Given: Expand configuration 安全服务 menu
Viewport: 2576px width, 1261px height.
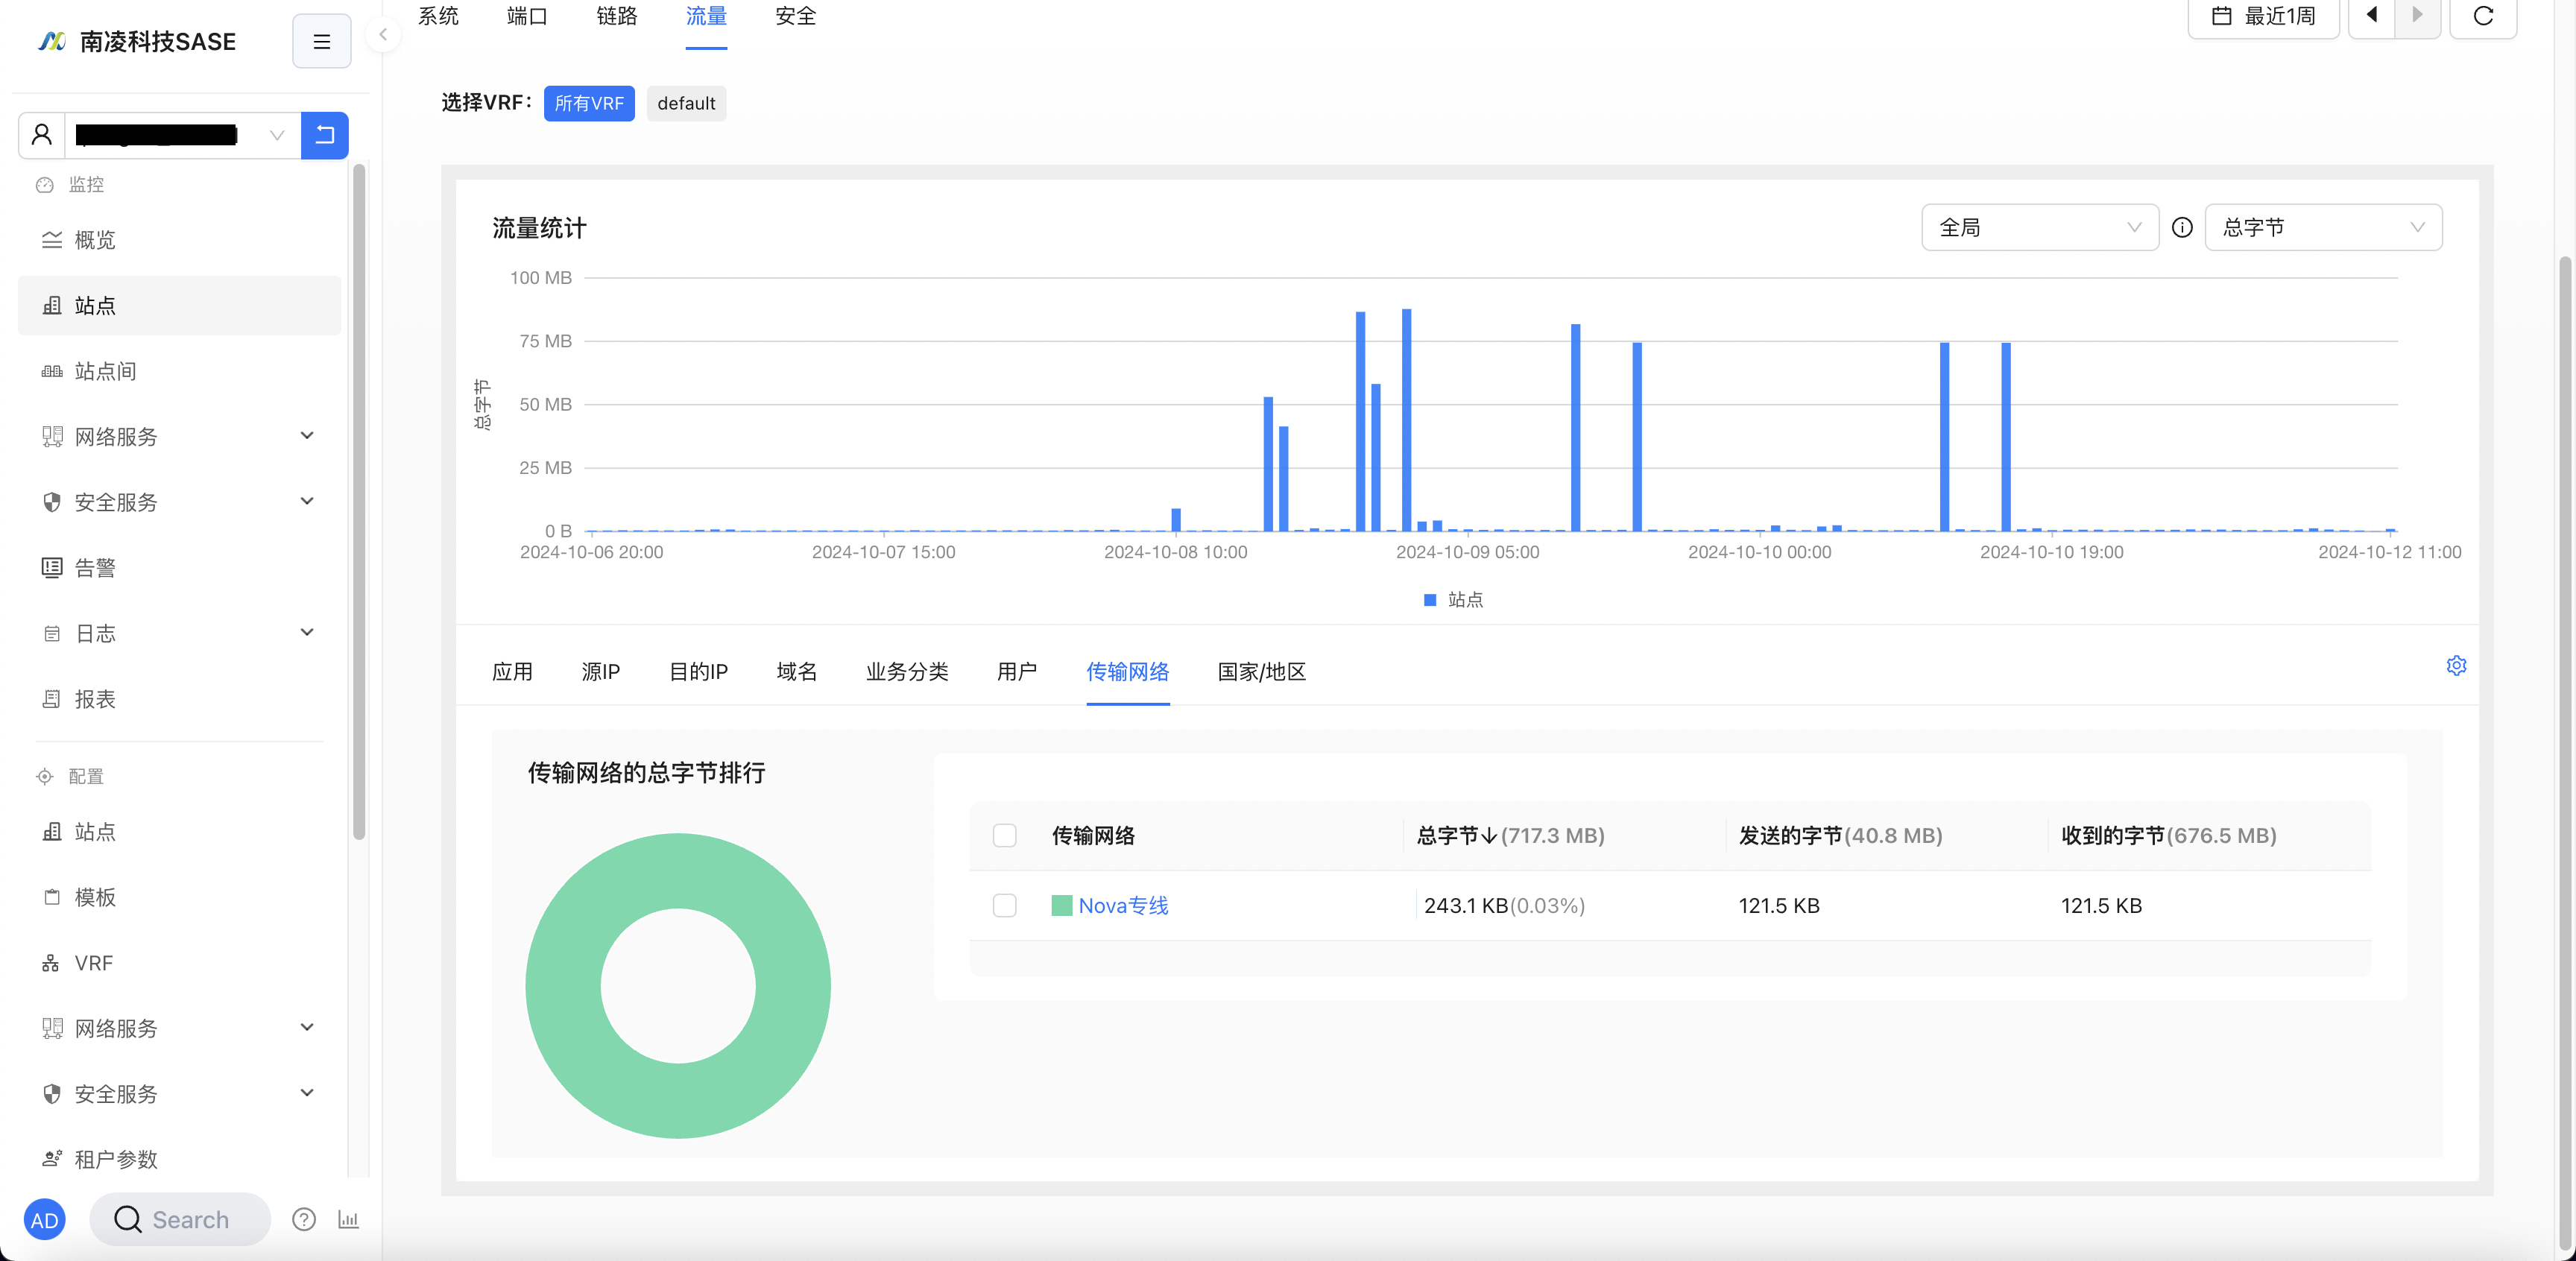Looking at the screenshot, I should pos(180,1094).
